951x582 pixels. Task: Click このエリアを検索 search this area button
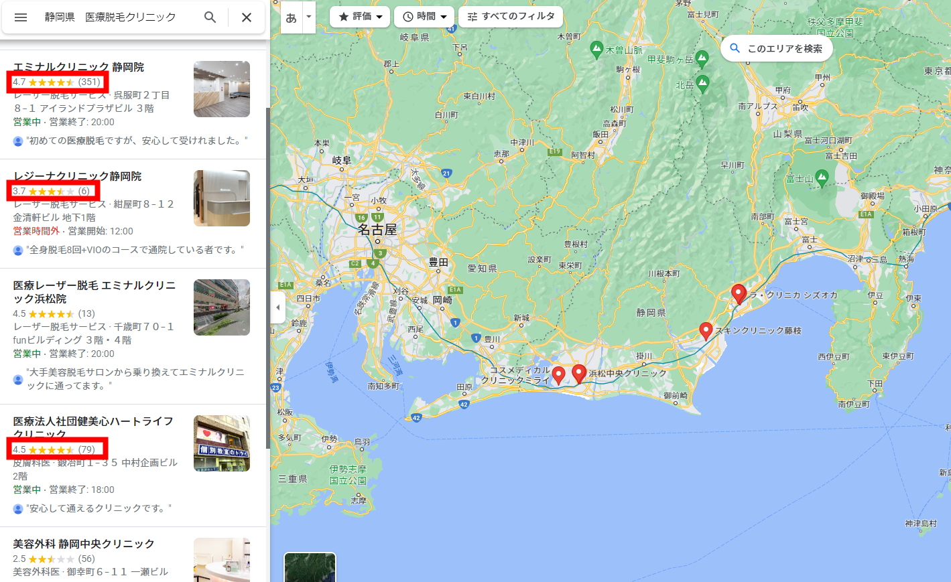(x=777, y=49)
